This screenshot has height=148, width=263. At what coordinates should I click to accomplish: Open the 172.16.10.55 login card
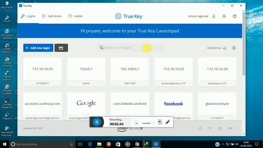click(x=42, y=72)
